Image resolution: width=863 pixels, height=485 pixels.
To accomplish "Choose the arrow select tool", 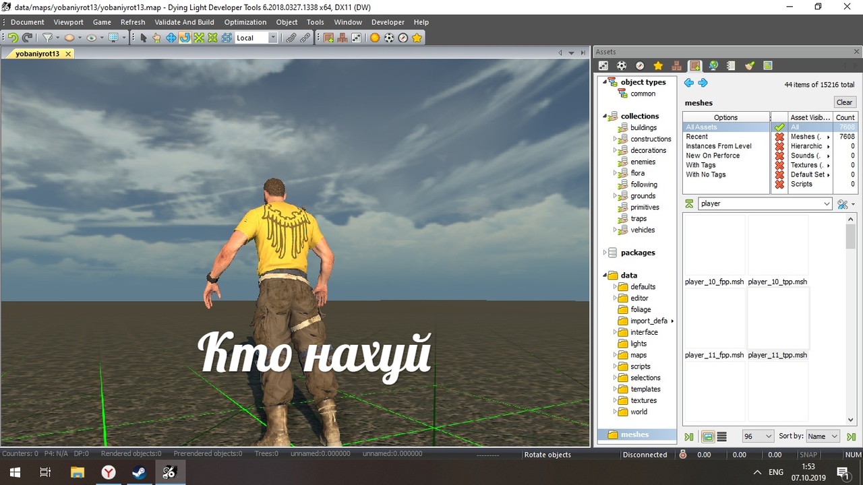I will coord(144,38).
